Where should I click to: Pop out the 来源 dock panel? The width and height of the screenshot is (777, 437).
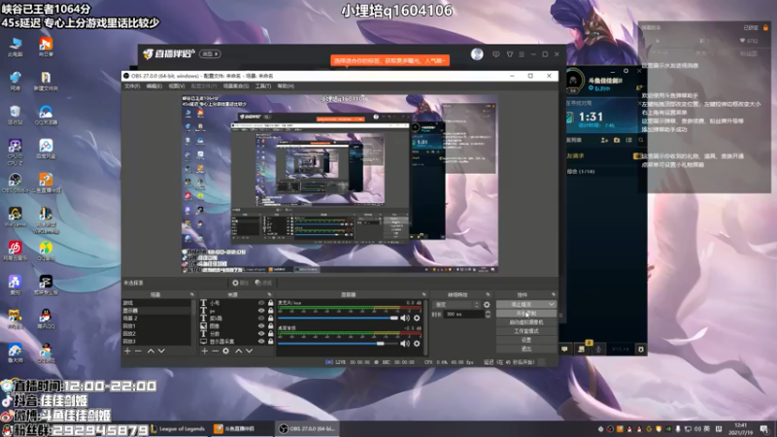(270, 294)
